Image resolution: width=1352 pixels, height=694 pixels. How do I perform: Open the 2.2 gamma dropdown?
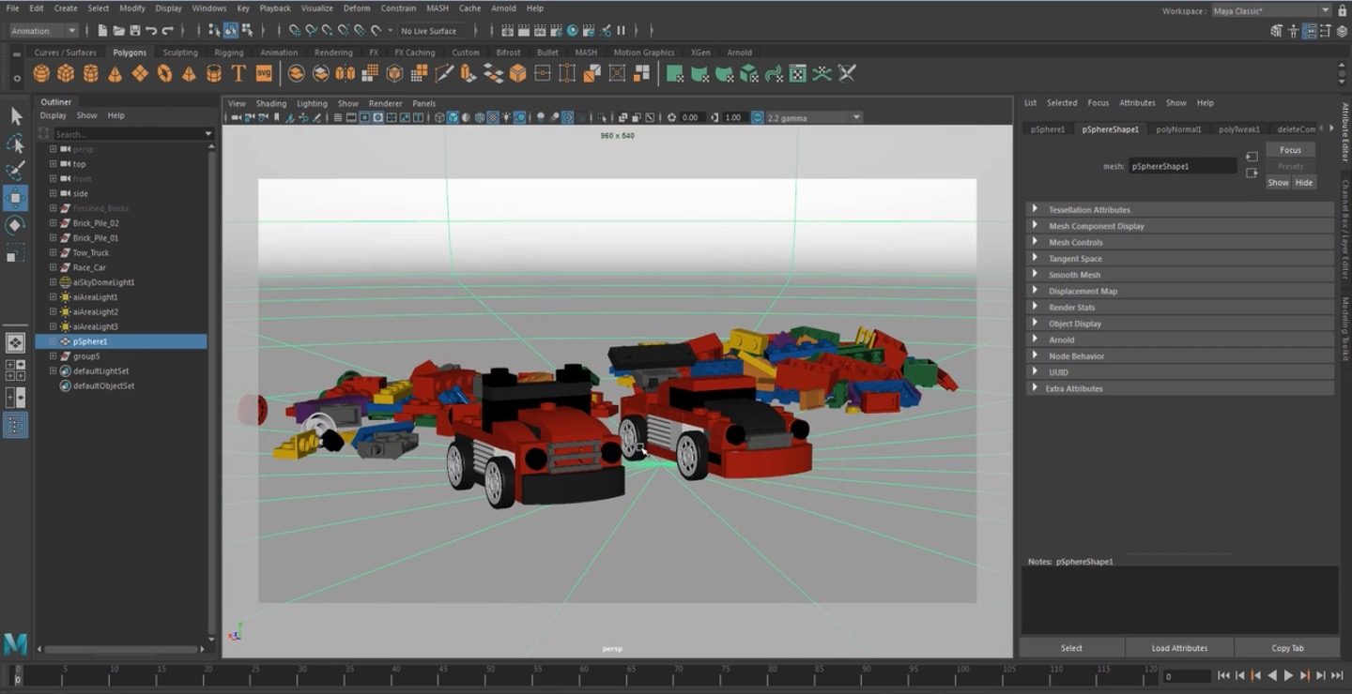click(x=813, y=117)
